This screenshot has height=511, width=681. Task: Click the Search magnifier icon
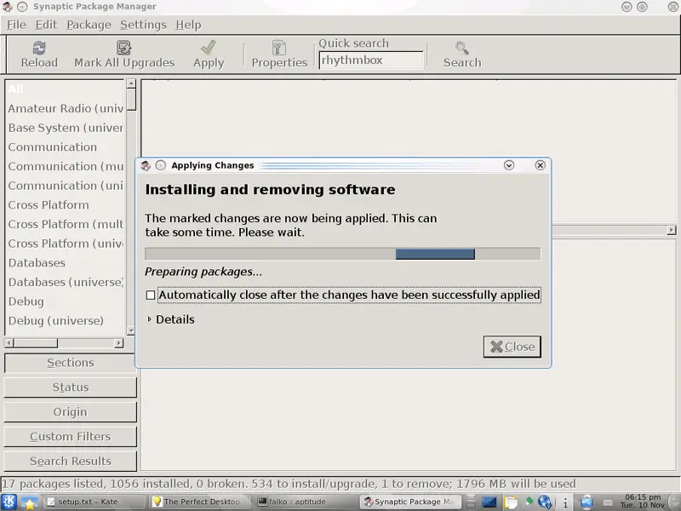point(461,48)
